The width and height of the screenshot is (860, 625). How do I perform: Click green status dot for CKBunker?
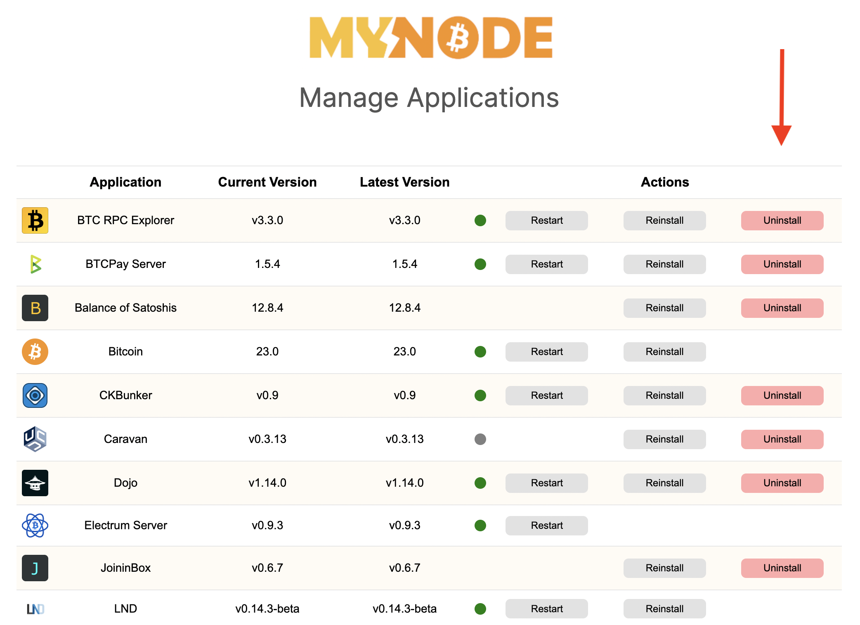tap(480, 395)
